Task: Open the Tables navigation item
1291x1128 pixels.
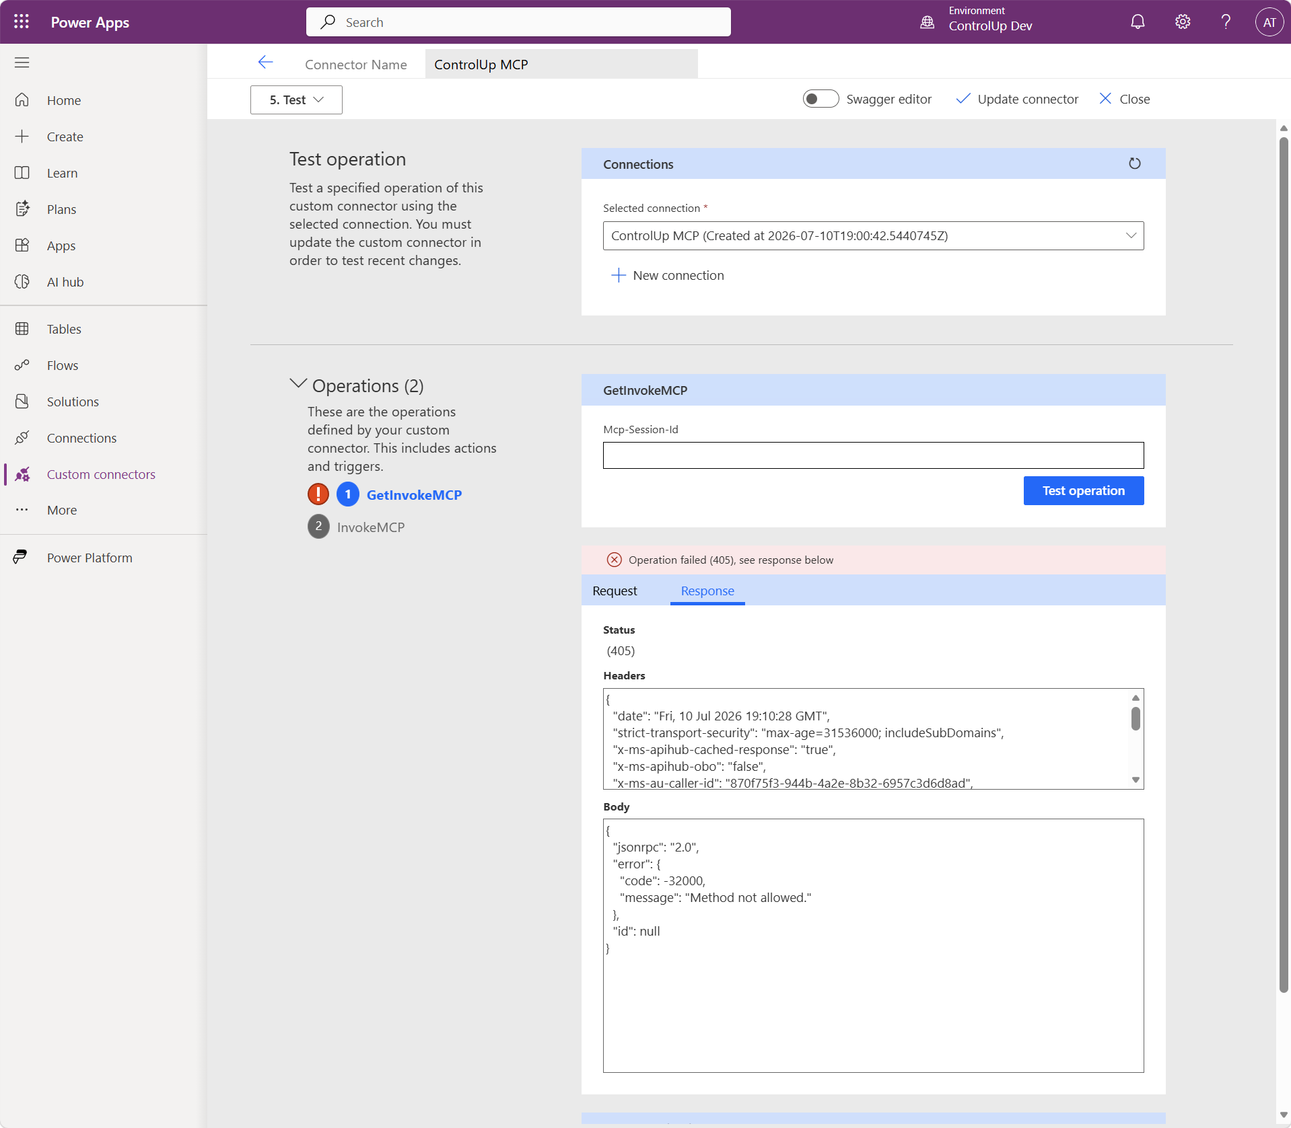Action: tap(64, 329)
